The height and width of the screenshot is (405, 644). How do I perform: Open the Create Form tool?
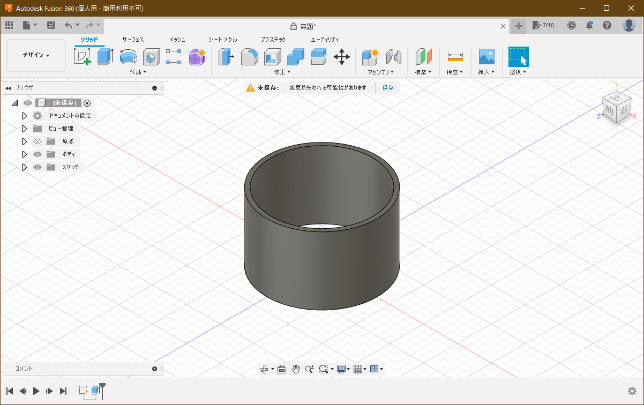pyautogui.click(x=197, y=56)
